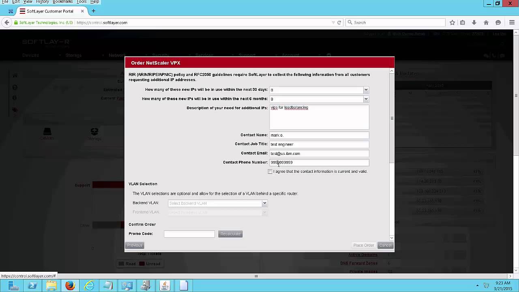Click the browser address bar URL
519x292 pixels.
[102, 23]
